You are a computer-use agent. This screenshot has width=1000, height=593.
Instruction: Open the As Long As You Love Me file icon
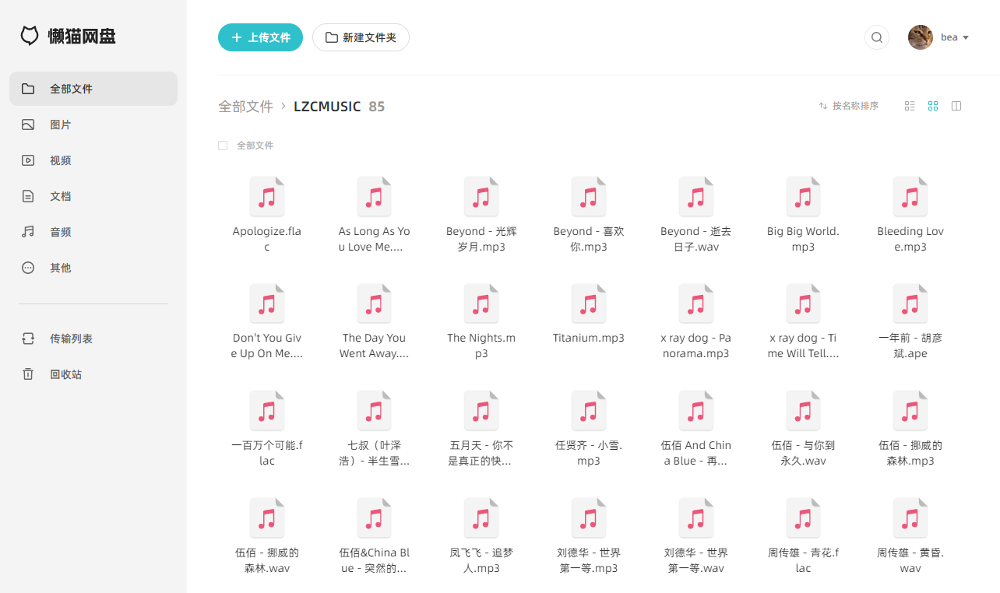374,196
